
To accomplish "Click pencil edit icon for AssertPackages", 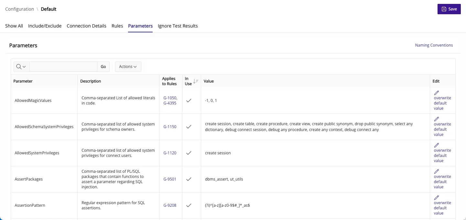I will tap(436, 171).
